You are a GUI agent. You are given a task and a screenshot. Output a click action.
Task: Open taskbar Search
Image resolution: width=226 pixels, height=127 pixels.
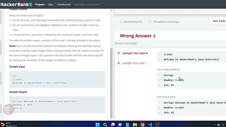105,125
